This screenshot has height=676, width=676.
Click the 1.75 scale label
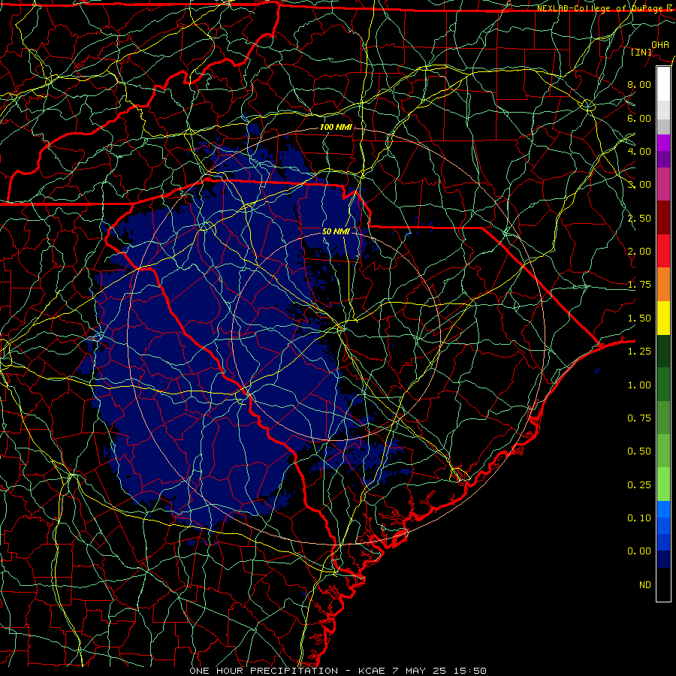coord(639,285)
